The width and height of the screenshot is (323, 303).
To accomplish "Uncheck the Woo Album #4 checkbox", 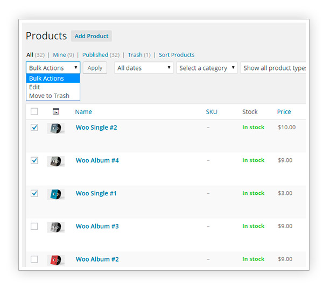I will (x=34, y=160).
